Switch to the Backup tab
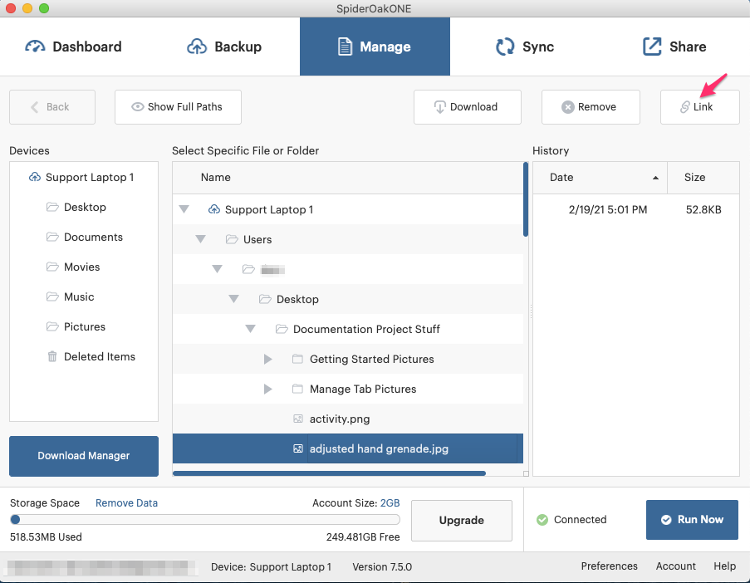 224,47
